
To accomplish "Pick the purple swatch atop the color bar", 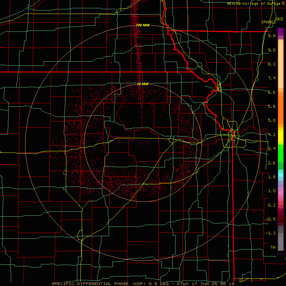I will (281, 32).
